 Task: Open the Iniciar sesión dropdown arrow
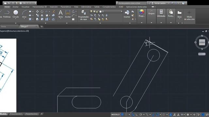click(x=169, y=3)
